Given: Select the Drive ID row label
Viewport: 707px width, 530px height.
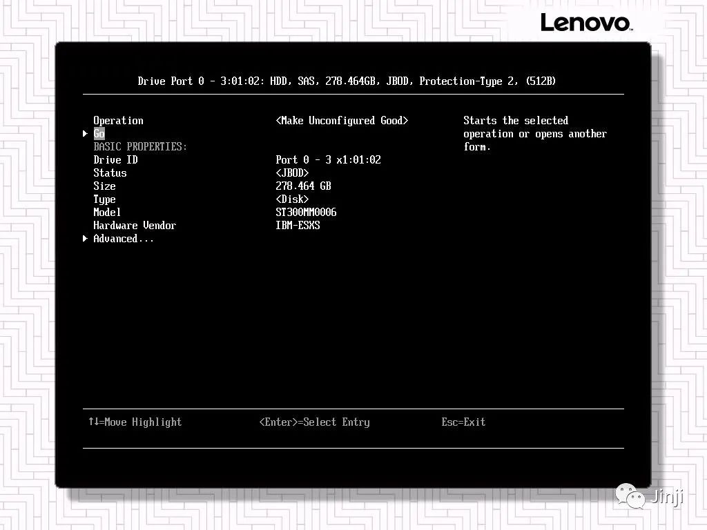Looking at the screenshot, I should click(x=115, y=159).
